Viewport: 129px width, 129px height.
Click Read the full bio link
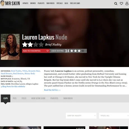pyautogui.click(x=52, y=90)
